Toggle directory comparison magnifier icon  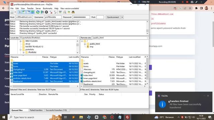coord(65,12)
